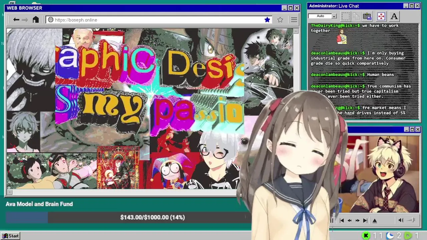
Task: Click the boseph.online address bar
Action: click(x=159, y=20)
